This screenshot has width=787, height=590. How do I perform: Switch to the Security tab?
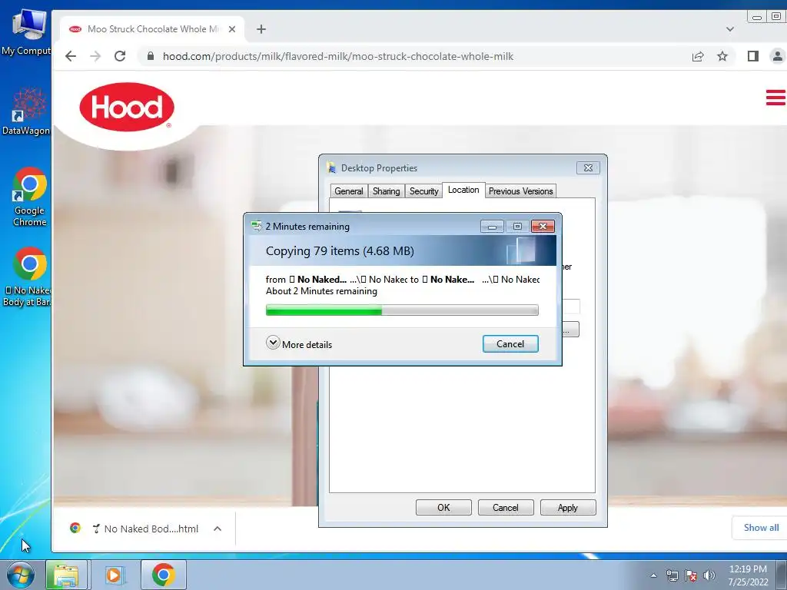tap(423, 191)
